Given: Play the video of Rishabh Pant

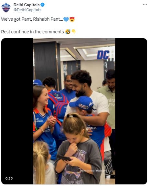Looking at the screenshot, I should (x=74, y=111).
